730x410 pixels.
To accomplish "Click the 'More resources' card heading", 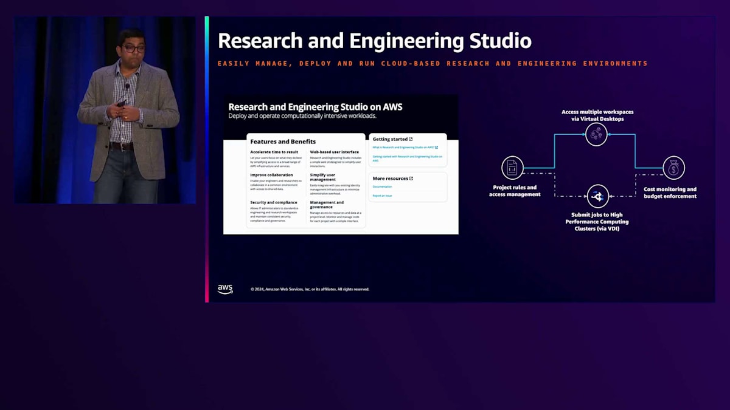I will [390, 179].
